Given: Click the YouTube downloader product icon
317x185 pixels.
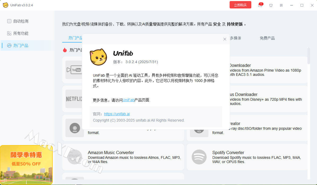Looking at the screenshot, I should coord(74,70).
